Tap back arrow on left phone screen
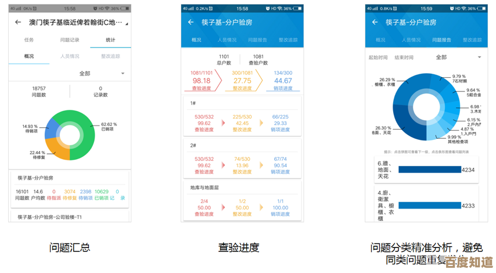Viewport: 496px width, 273px height. click(18, 22)
